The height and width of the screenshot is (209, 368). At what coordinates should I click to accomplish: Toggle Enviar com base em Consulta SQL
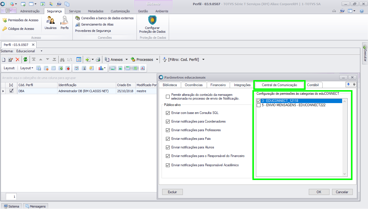tap(168, 113)
